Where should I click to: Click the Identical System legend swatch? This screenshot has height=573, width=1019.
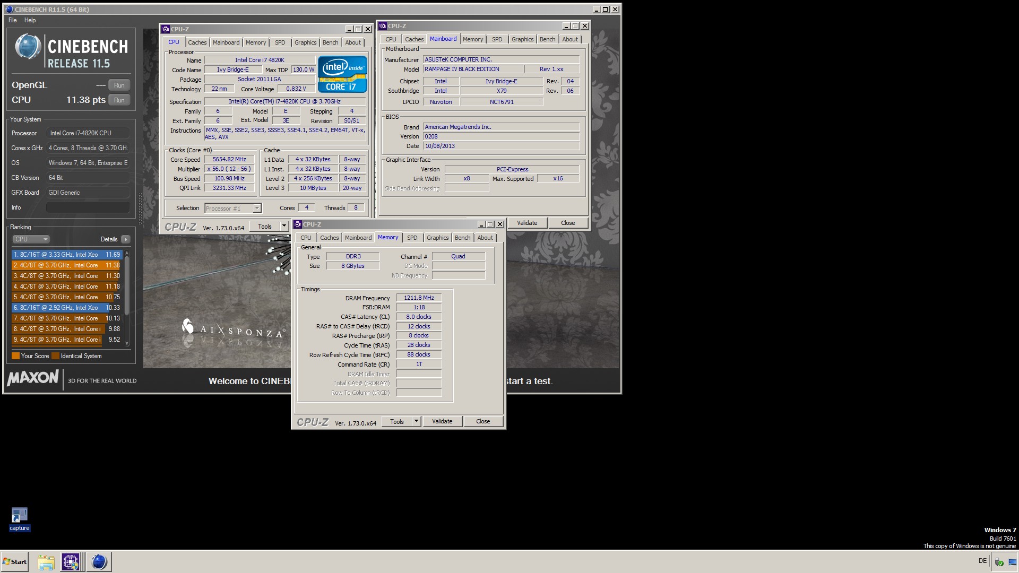(x=55, y=356)
